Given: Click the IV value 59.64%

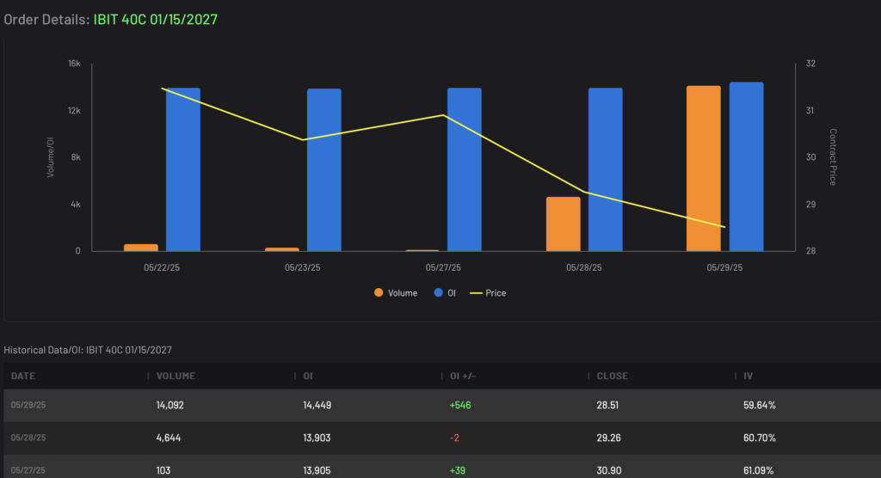Looking at the screenshot, I should (760, 405).
